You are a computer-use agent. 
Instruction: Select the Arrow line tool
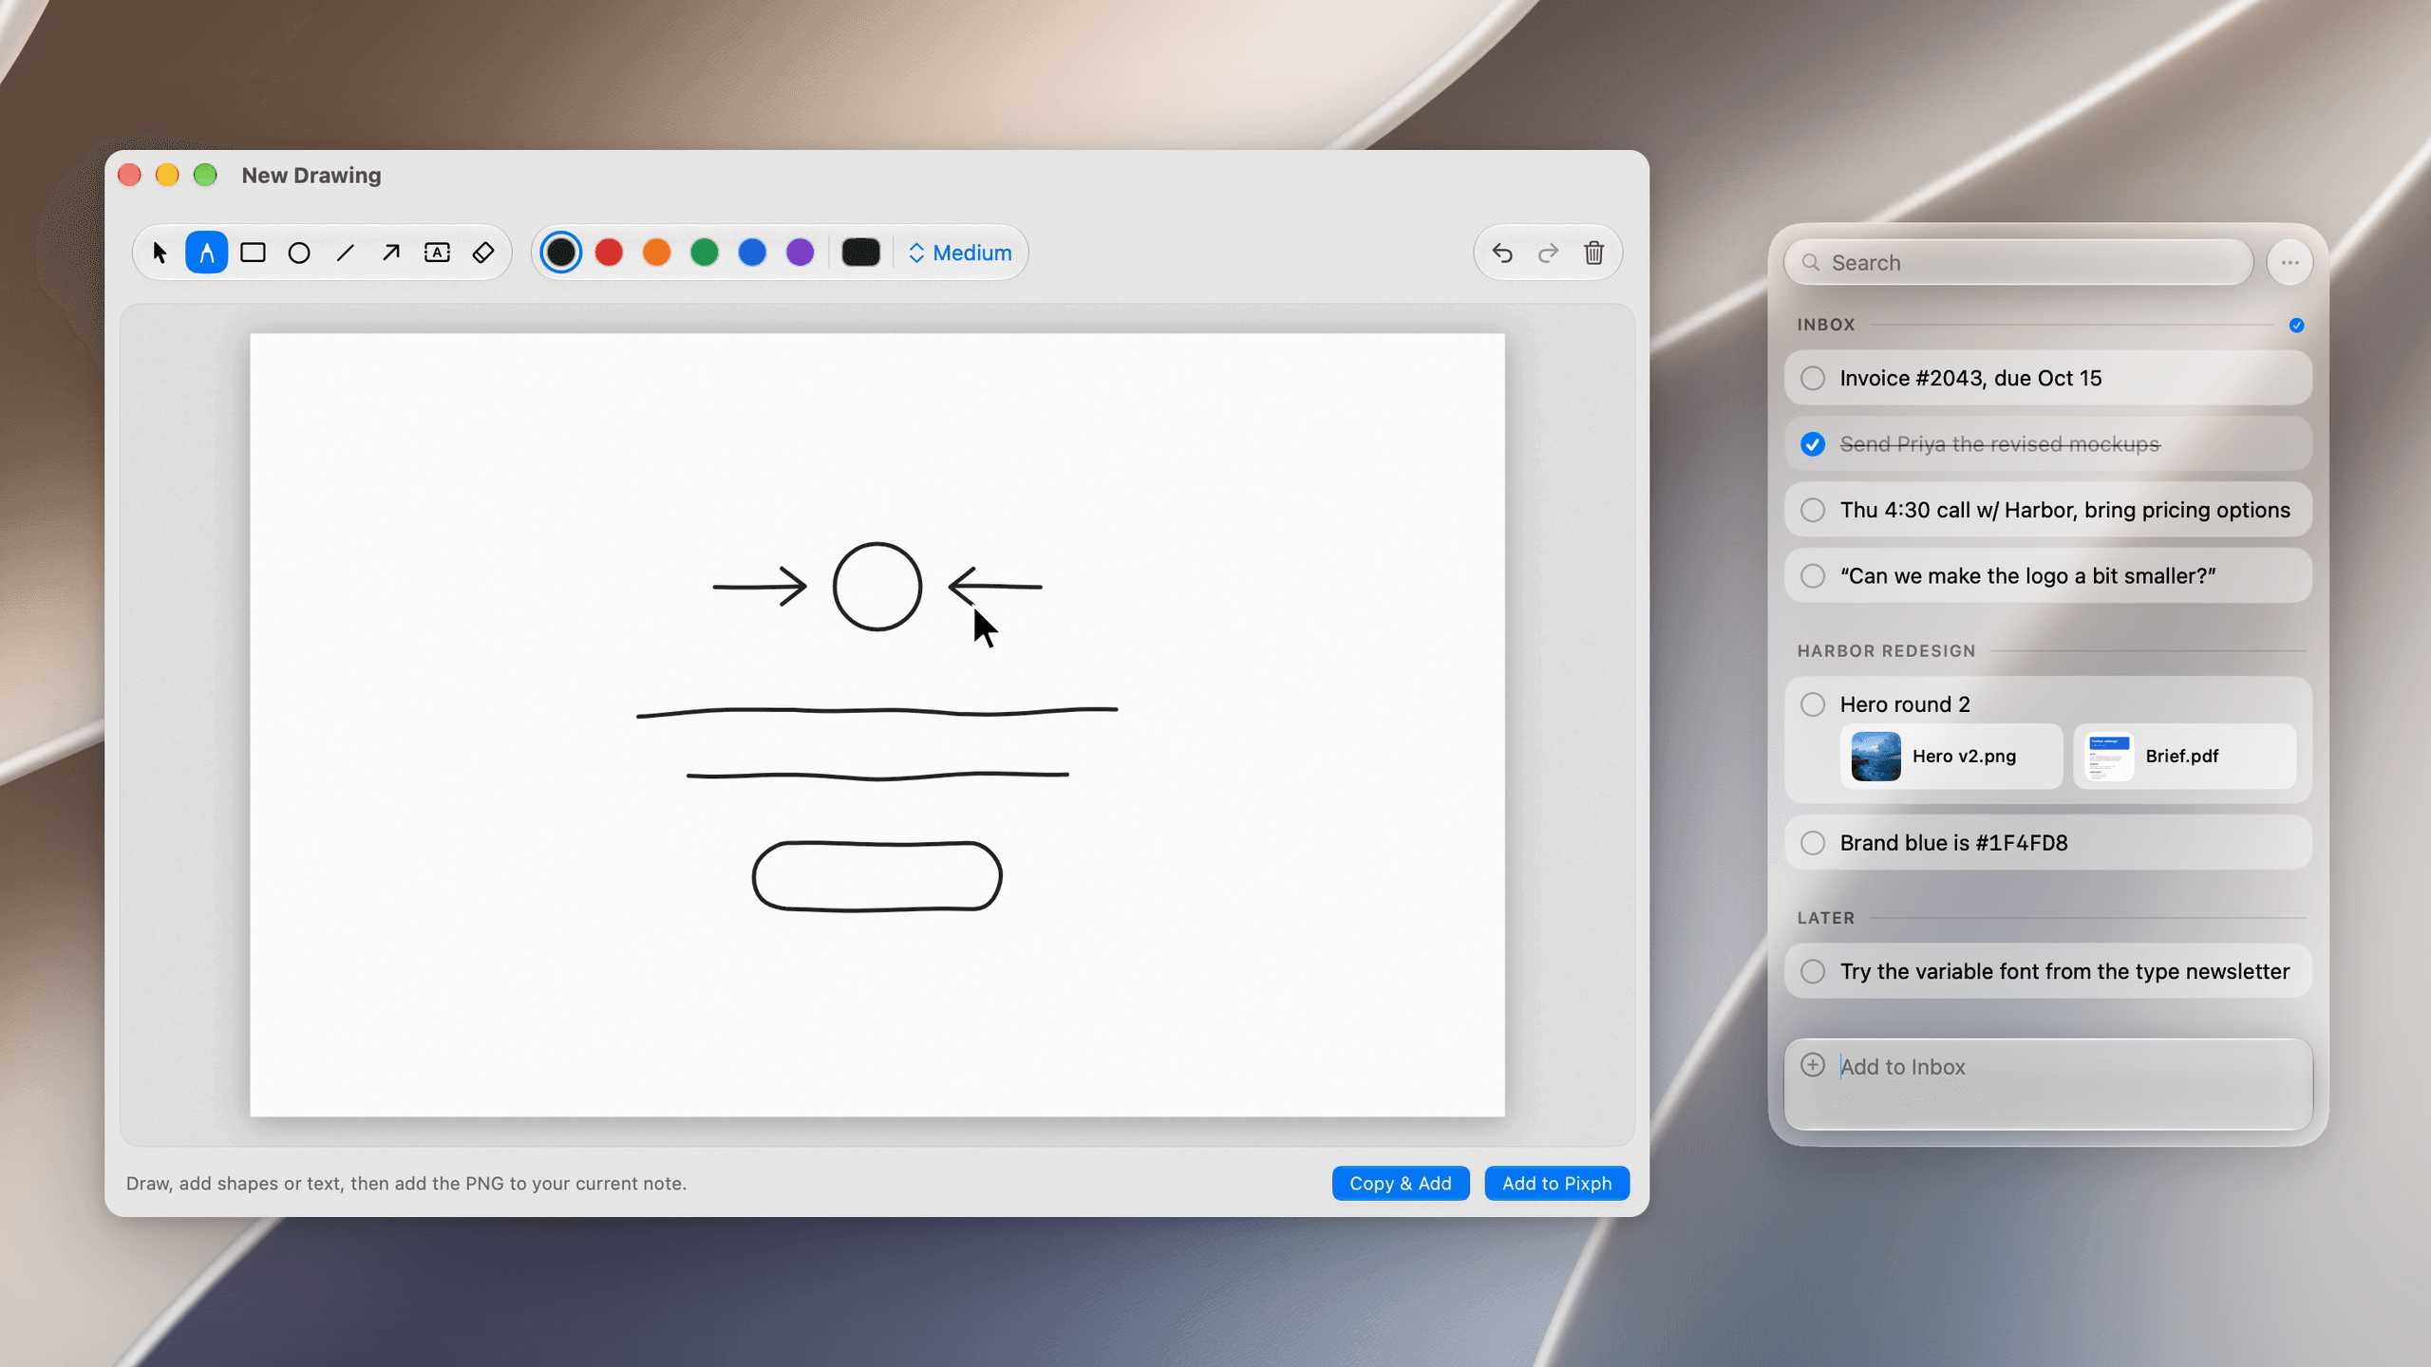(391, 253)
